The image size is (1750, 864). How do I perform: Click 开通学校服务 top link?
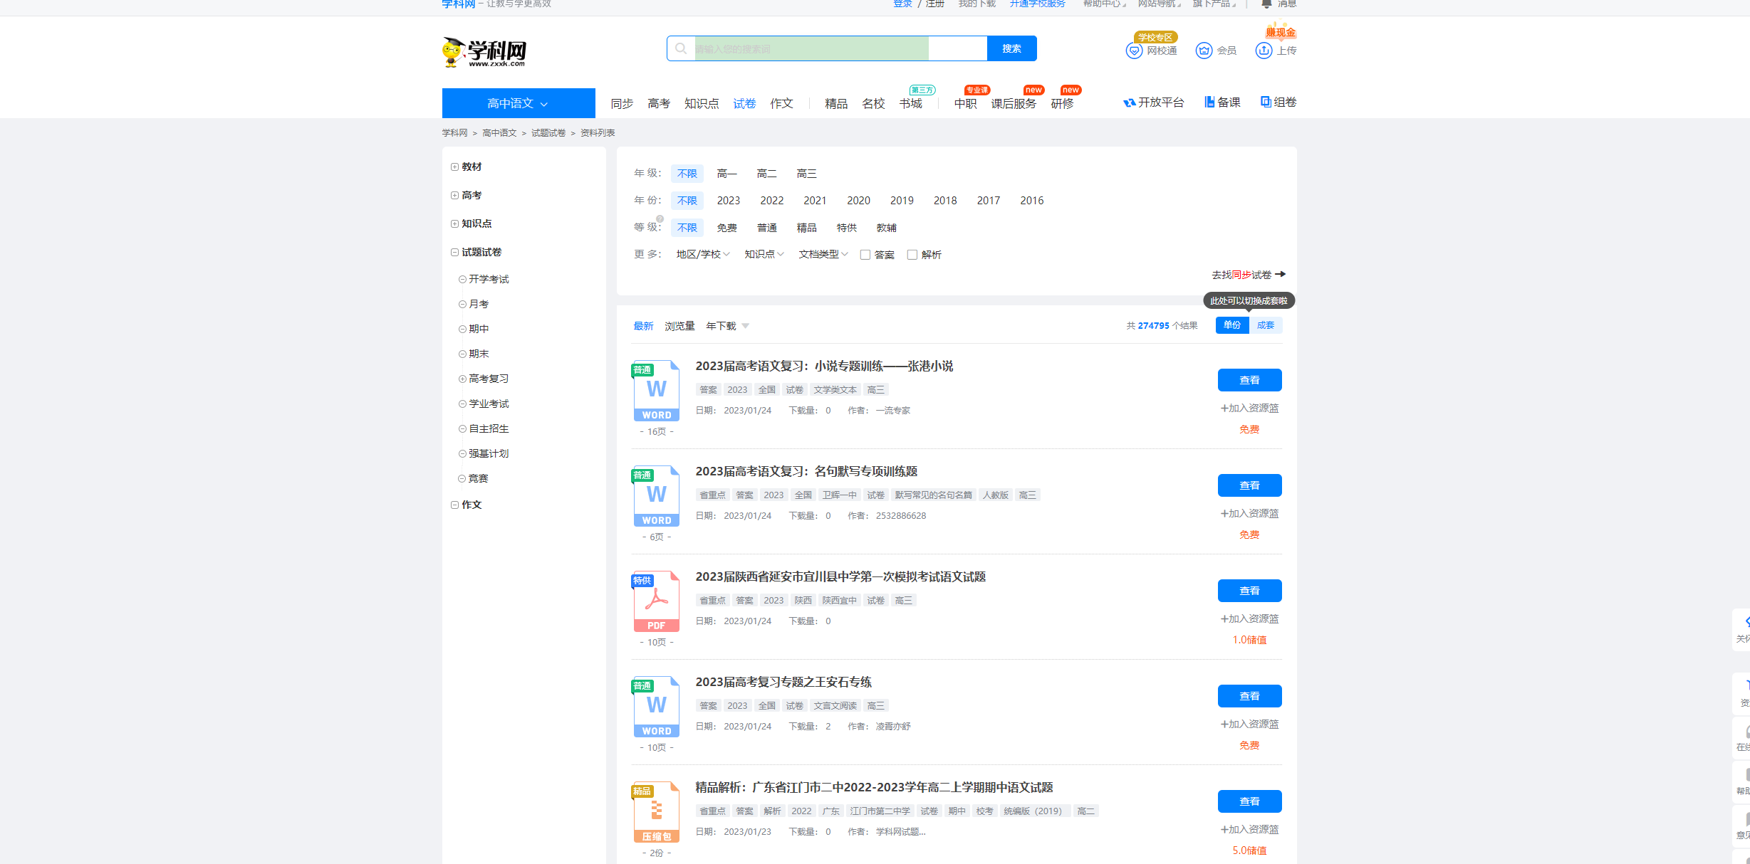[x=1037, y=4]
